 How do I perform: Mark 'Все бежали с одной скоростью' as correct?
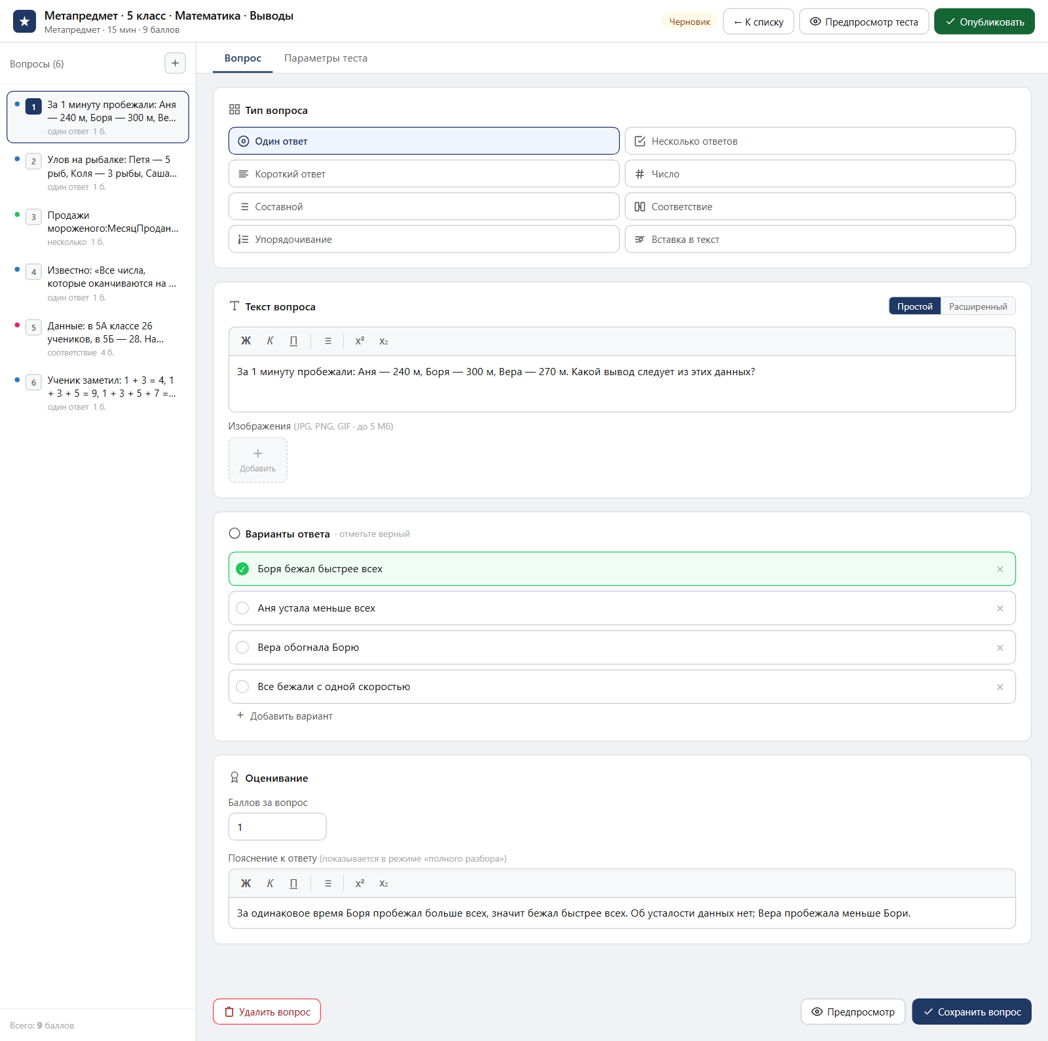tap(242, 687)
